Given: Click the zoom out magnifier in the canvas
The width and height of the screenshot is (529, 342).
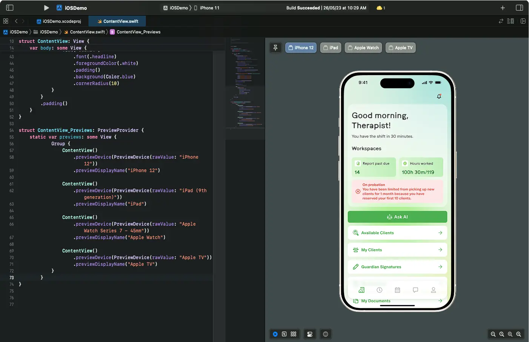Looking at the screenshot, I should (493, 334).
